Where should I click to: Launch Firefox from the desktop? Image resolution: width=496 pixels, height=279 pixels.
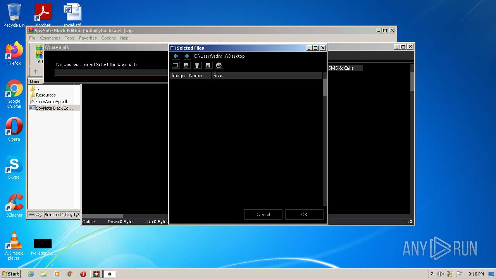click(14, 53)
